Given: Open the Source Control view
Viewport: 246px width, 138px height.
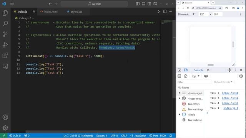Looking at the screenshot, I should point(5,34).
